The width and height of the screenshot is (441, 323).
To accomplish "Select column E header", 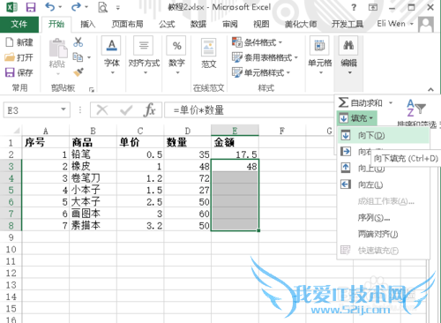I will pos(235,131).
